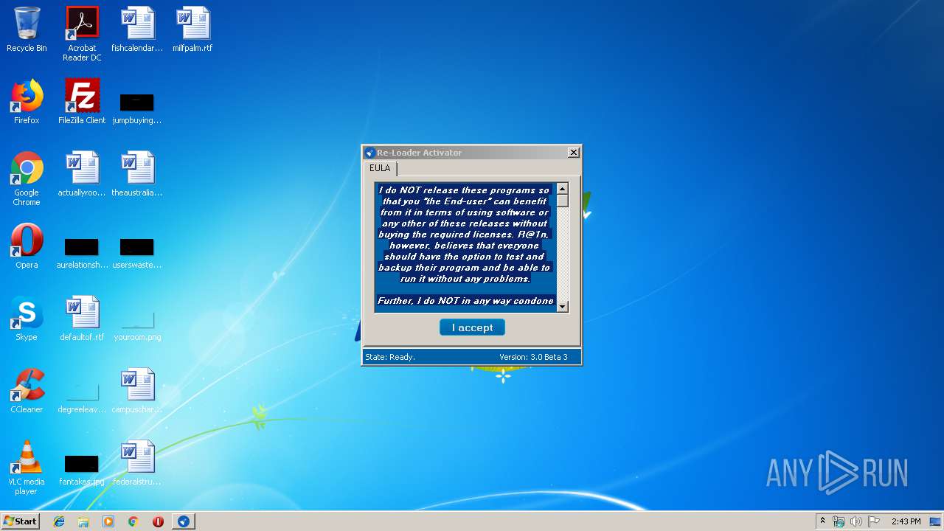Image resolution: width=944 pixels, height=531 pixels.
Task: Show hidden system tray icons
Action: coord(822,521)
